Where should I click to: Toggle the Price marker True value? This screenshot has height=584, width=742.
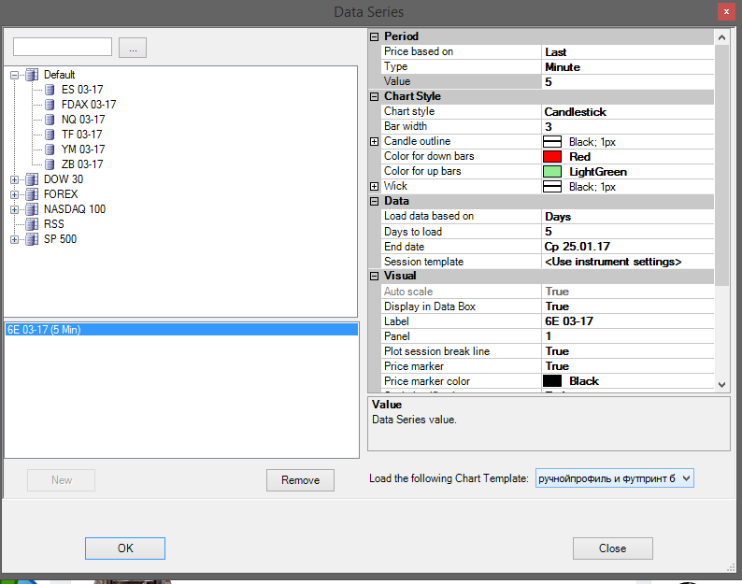(x=627, y=366)
